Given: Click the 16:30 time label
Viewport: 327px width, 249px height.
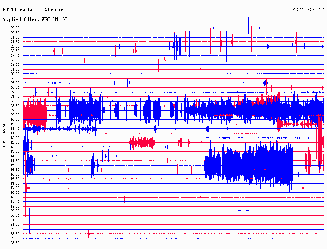Looking at the screenshot, I should pyautogui.click(x=15, y=179).
